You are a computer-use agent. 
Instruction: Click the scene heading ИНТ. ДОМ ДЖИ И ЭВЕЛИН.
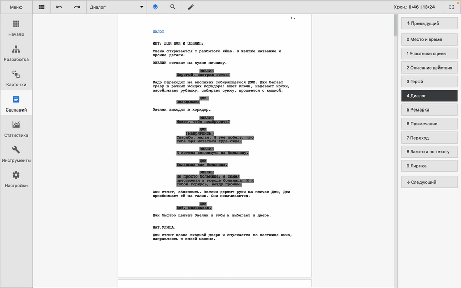click(178, 43)
